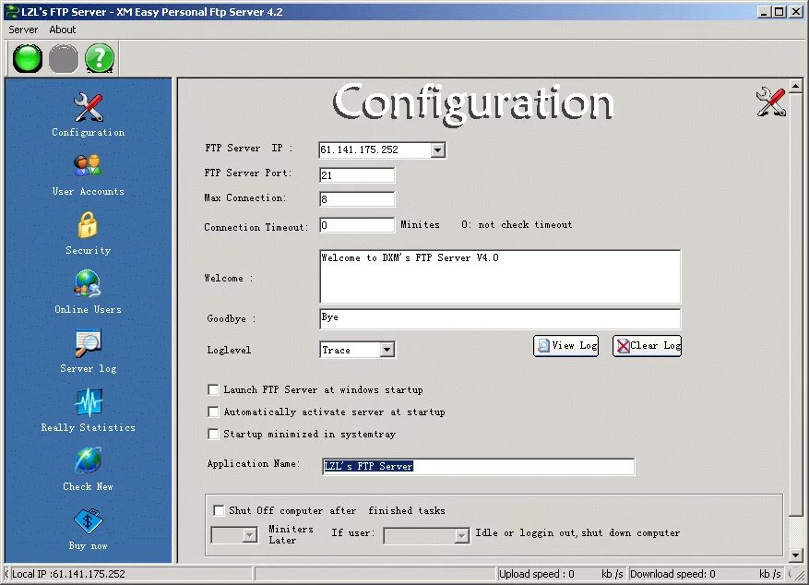
Task: Click the application icon in the title bar
Action: pos(11,12)
